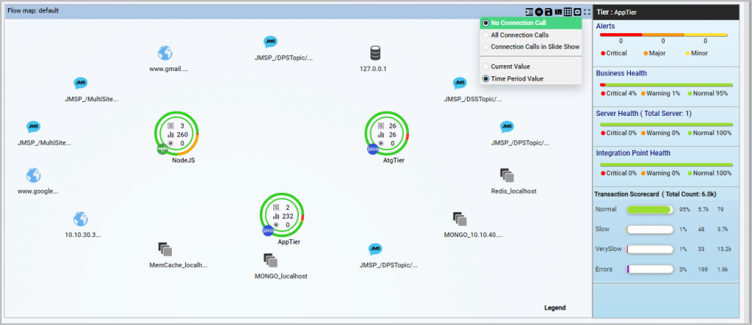The width and height of the screenshot is (752, 325).
Task: Select the JMSP_/DSSTopic JMS icon
Action: click(x=460, y=84)
